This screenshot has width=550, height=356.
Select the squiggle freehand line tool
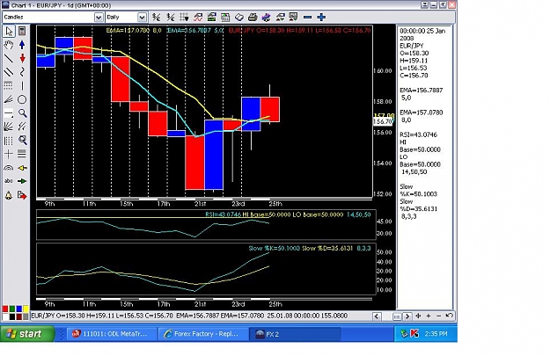click(22, 72)
